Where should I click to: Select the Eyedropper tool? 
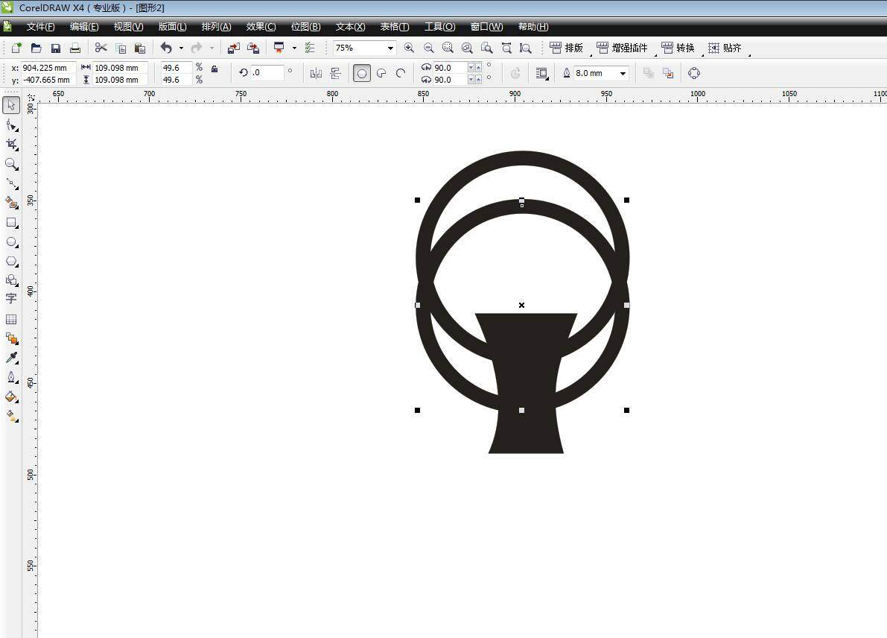(x=11, y=359)
